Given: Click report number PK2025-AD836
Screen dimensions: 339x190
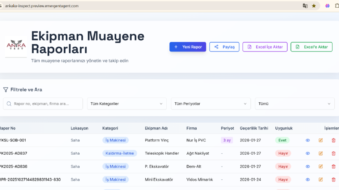Looking at the screenshot, I should (x=13, y=167).
